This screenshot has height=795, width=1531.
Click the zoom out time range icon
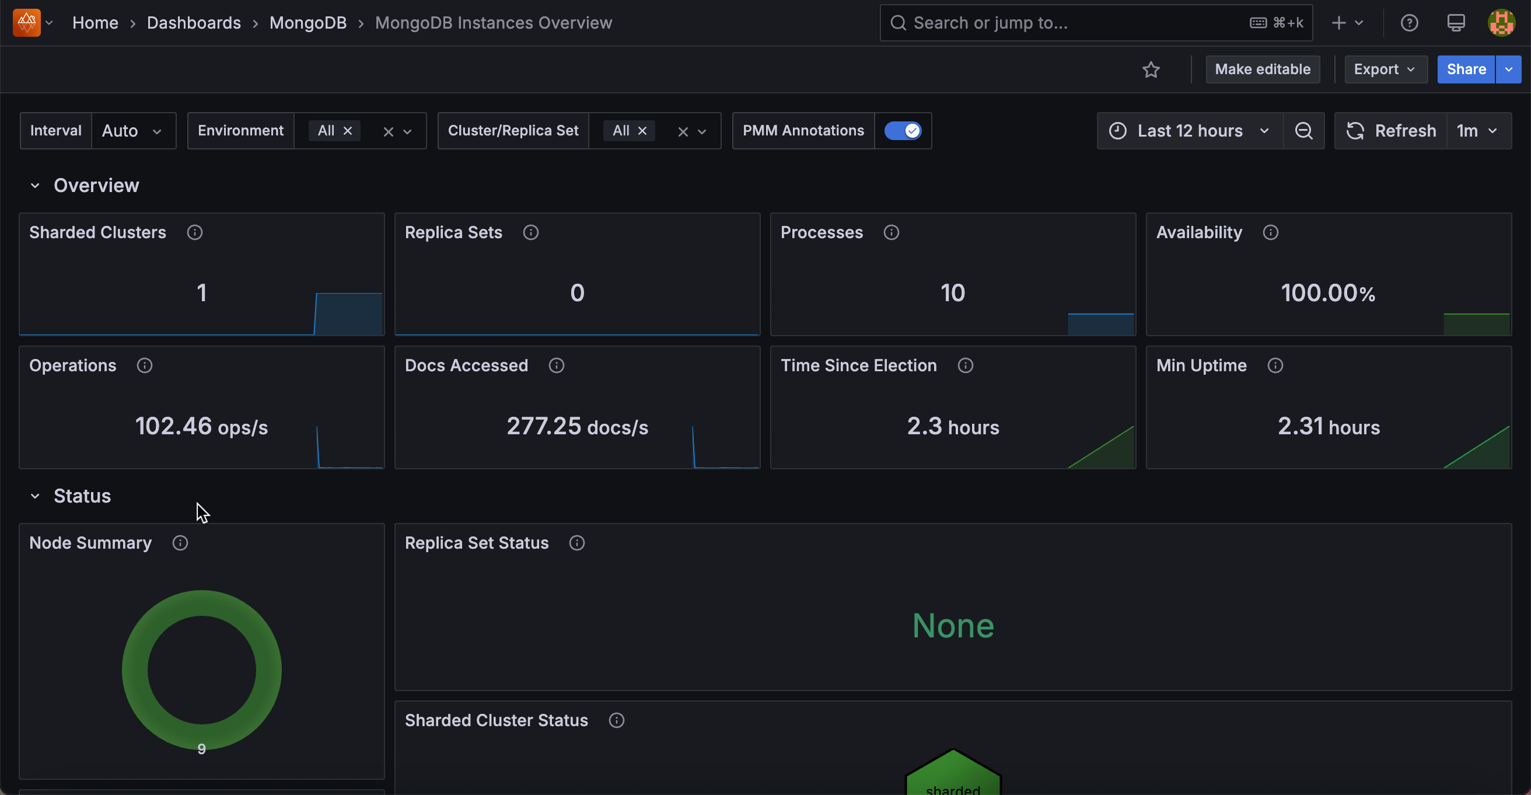pos(1303,131)
